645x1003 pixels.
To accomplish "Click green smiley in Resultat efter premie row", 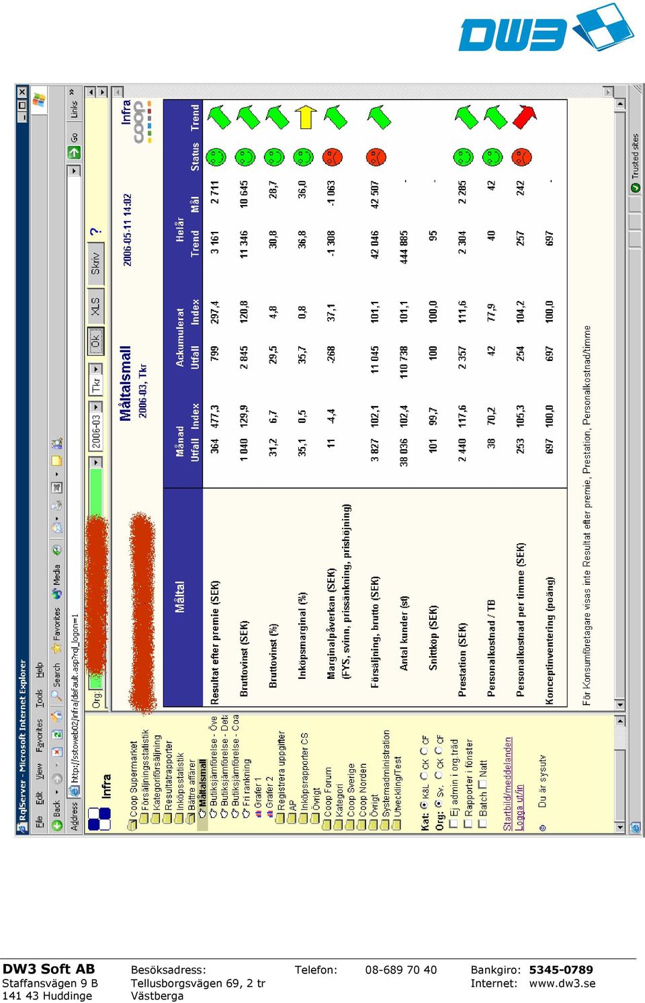I will pyautogui.click(x=215, y=158).
